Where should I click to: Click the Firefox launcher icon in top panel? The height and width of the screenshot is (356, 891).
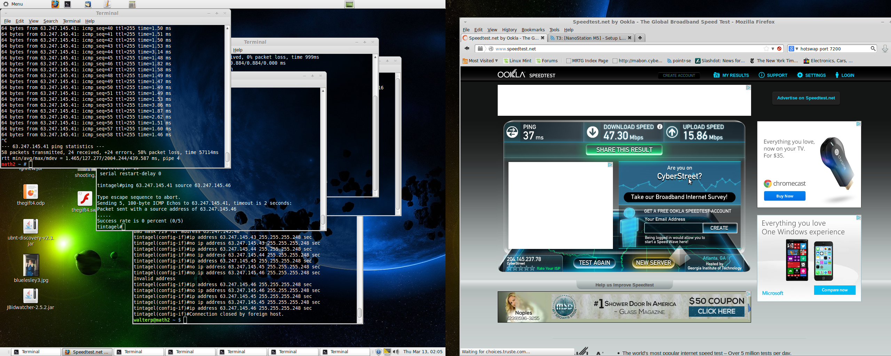click(55, 4)
